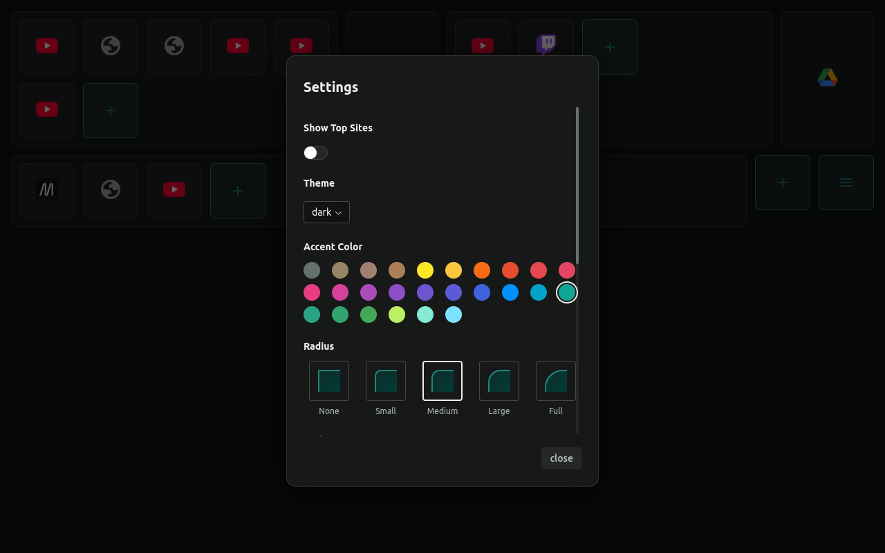This screenshot has width=885, height=553.
Task: Choose the Full radius option
Action: pyautogui.click(x=555, y=381)
